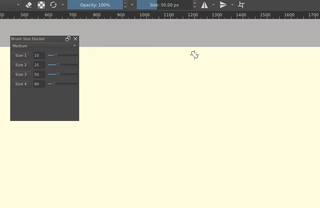Reload the original brush preset

[53, 5]
